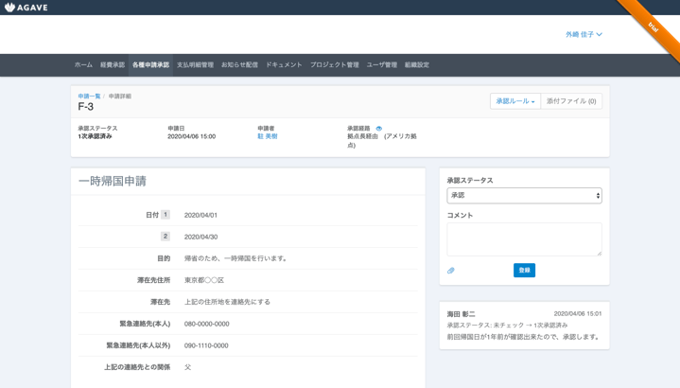Image resolution: width=680 pixels, height=388 pixels.
Task: Click inside the コメント text area
Action: click(x=524, y=239)
